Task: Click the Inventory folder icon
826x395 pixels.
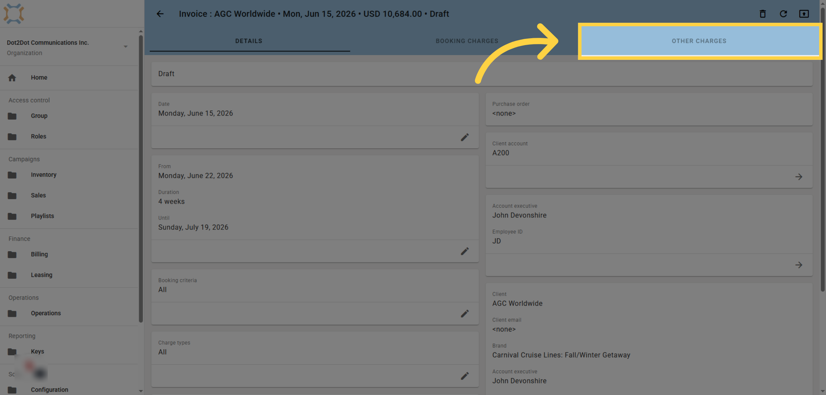Action: pyautogui.click(x=12, y=175)
